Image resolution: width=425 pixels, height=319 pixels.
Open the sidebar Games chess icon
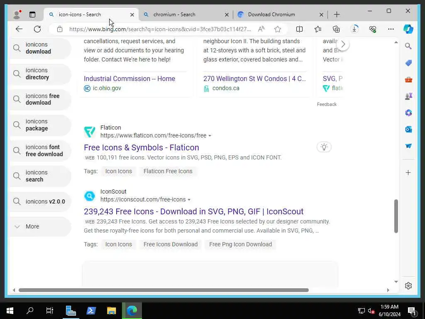pos(408,96)
